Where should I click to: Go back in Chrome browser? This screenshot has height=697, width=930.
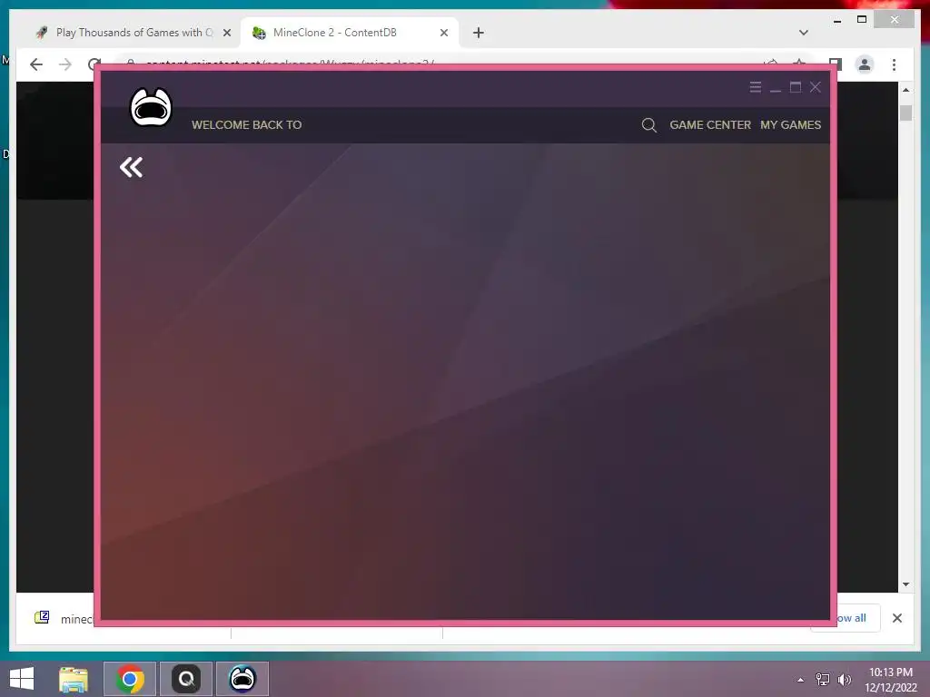[36, 64]
